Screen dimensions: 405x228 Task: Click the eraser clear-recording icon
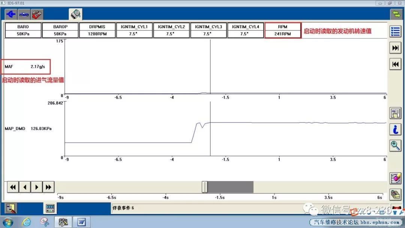click(396, 178)
